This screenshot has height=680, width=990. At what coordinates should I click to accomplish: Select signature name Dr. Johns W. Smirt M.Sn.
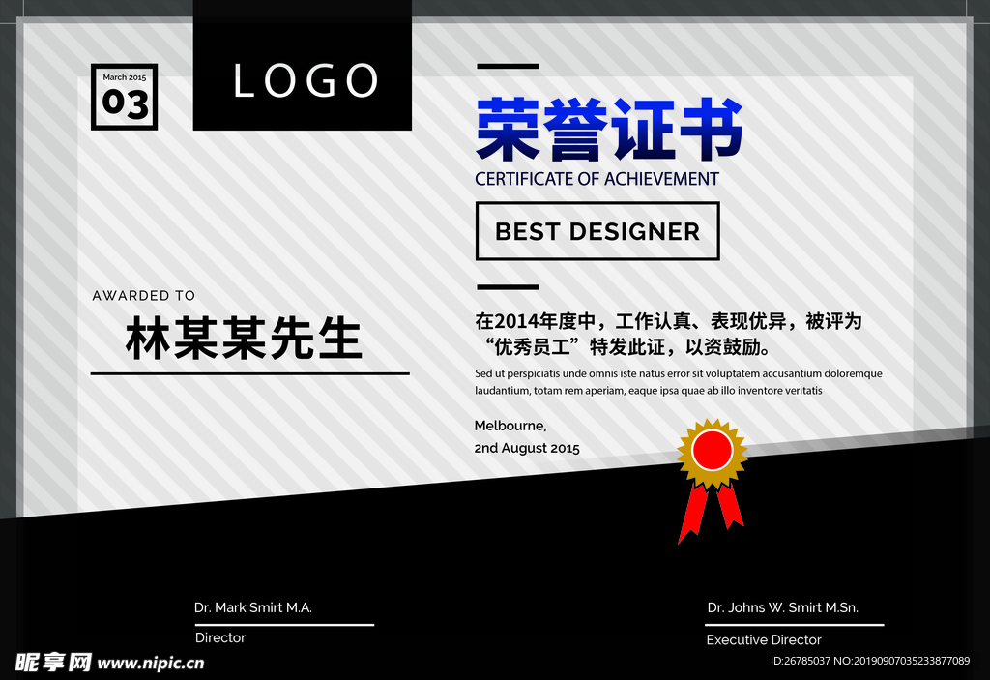[x=783, y=608]
